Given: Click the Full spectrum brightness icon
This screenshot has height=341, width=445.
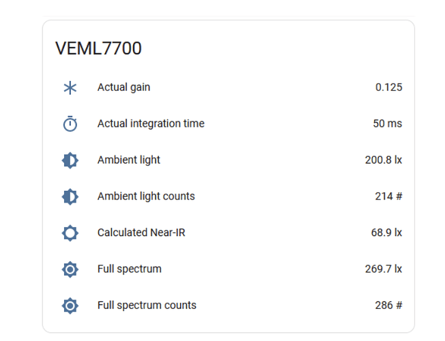Looking at the screenshot, I should [70, 269].
